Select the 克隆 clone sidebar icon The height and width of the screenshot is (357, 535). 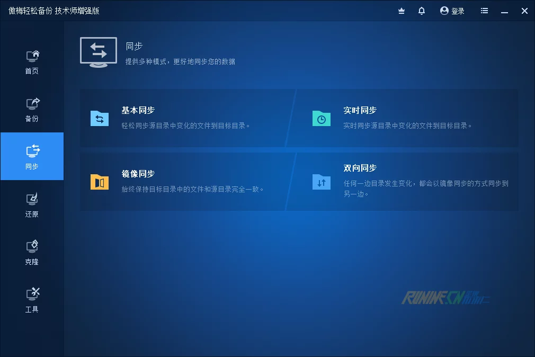[x=32, y=247]
